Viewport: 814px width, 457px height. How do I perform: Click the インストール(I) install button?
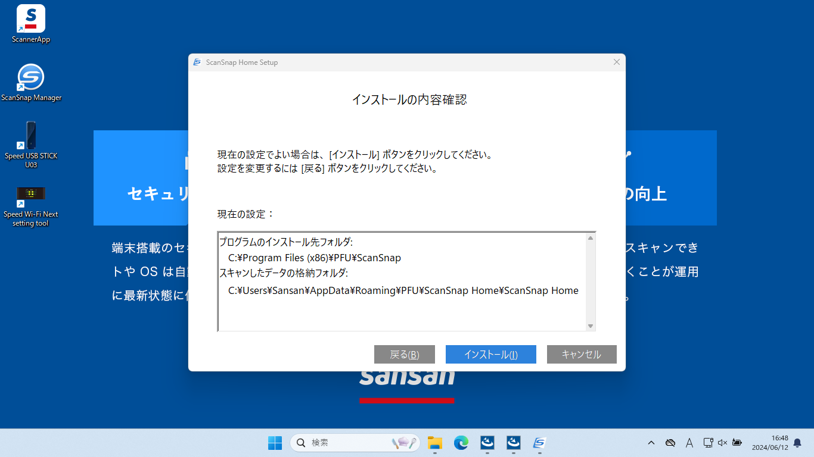click(491, 355)
